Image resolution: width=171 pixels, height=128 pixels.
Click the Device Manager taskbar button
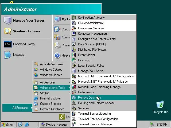(55, 125)
